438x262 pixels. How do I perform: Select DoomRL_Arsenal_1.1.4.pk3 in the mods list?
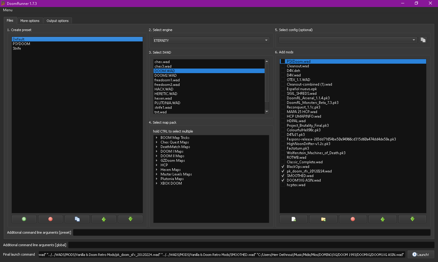pyautogui.click(x=308, y=98)
